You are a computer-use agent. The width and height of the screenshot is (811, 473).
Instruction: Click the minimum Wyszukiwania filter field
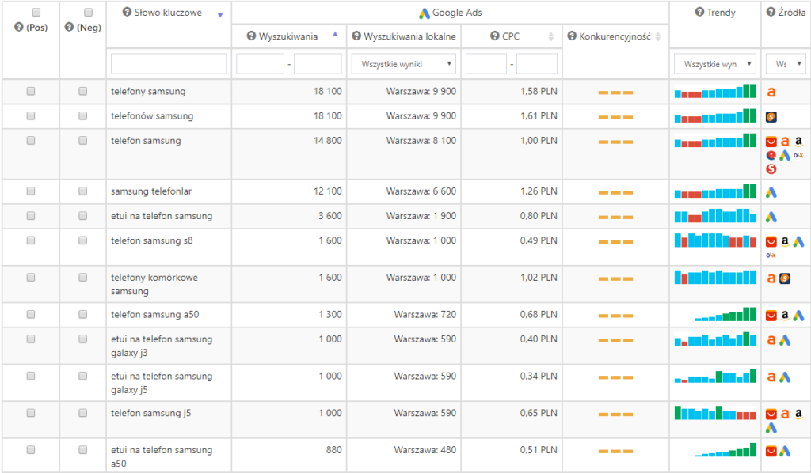pos(260,63)
